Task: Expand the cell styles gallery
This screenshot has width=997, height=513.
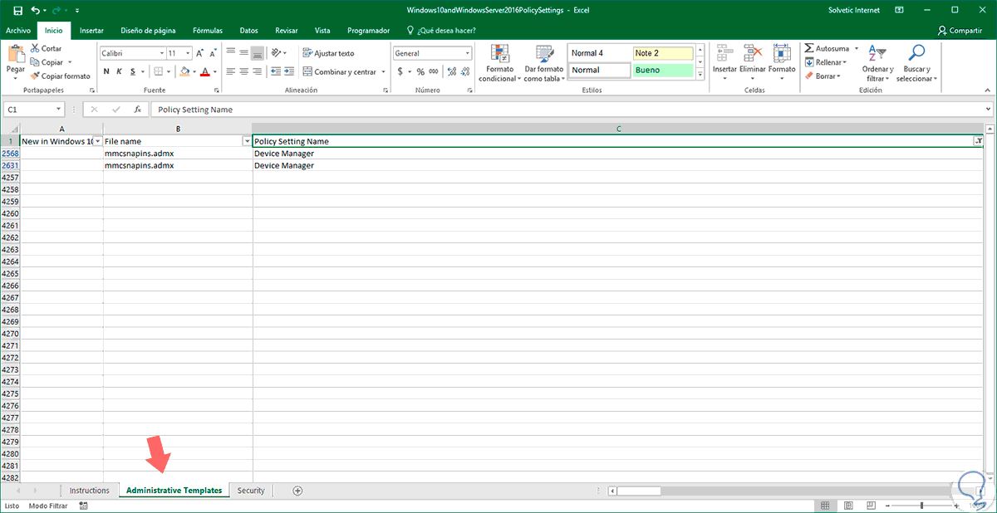Action: [700, 74]
